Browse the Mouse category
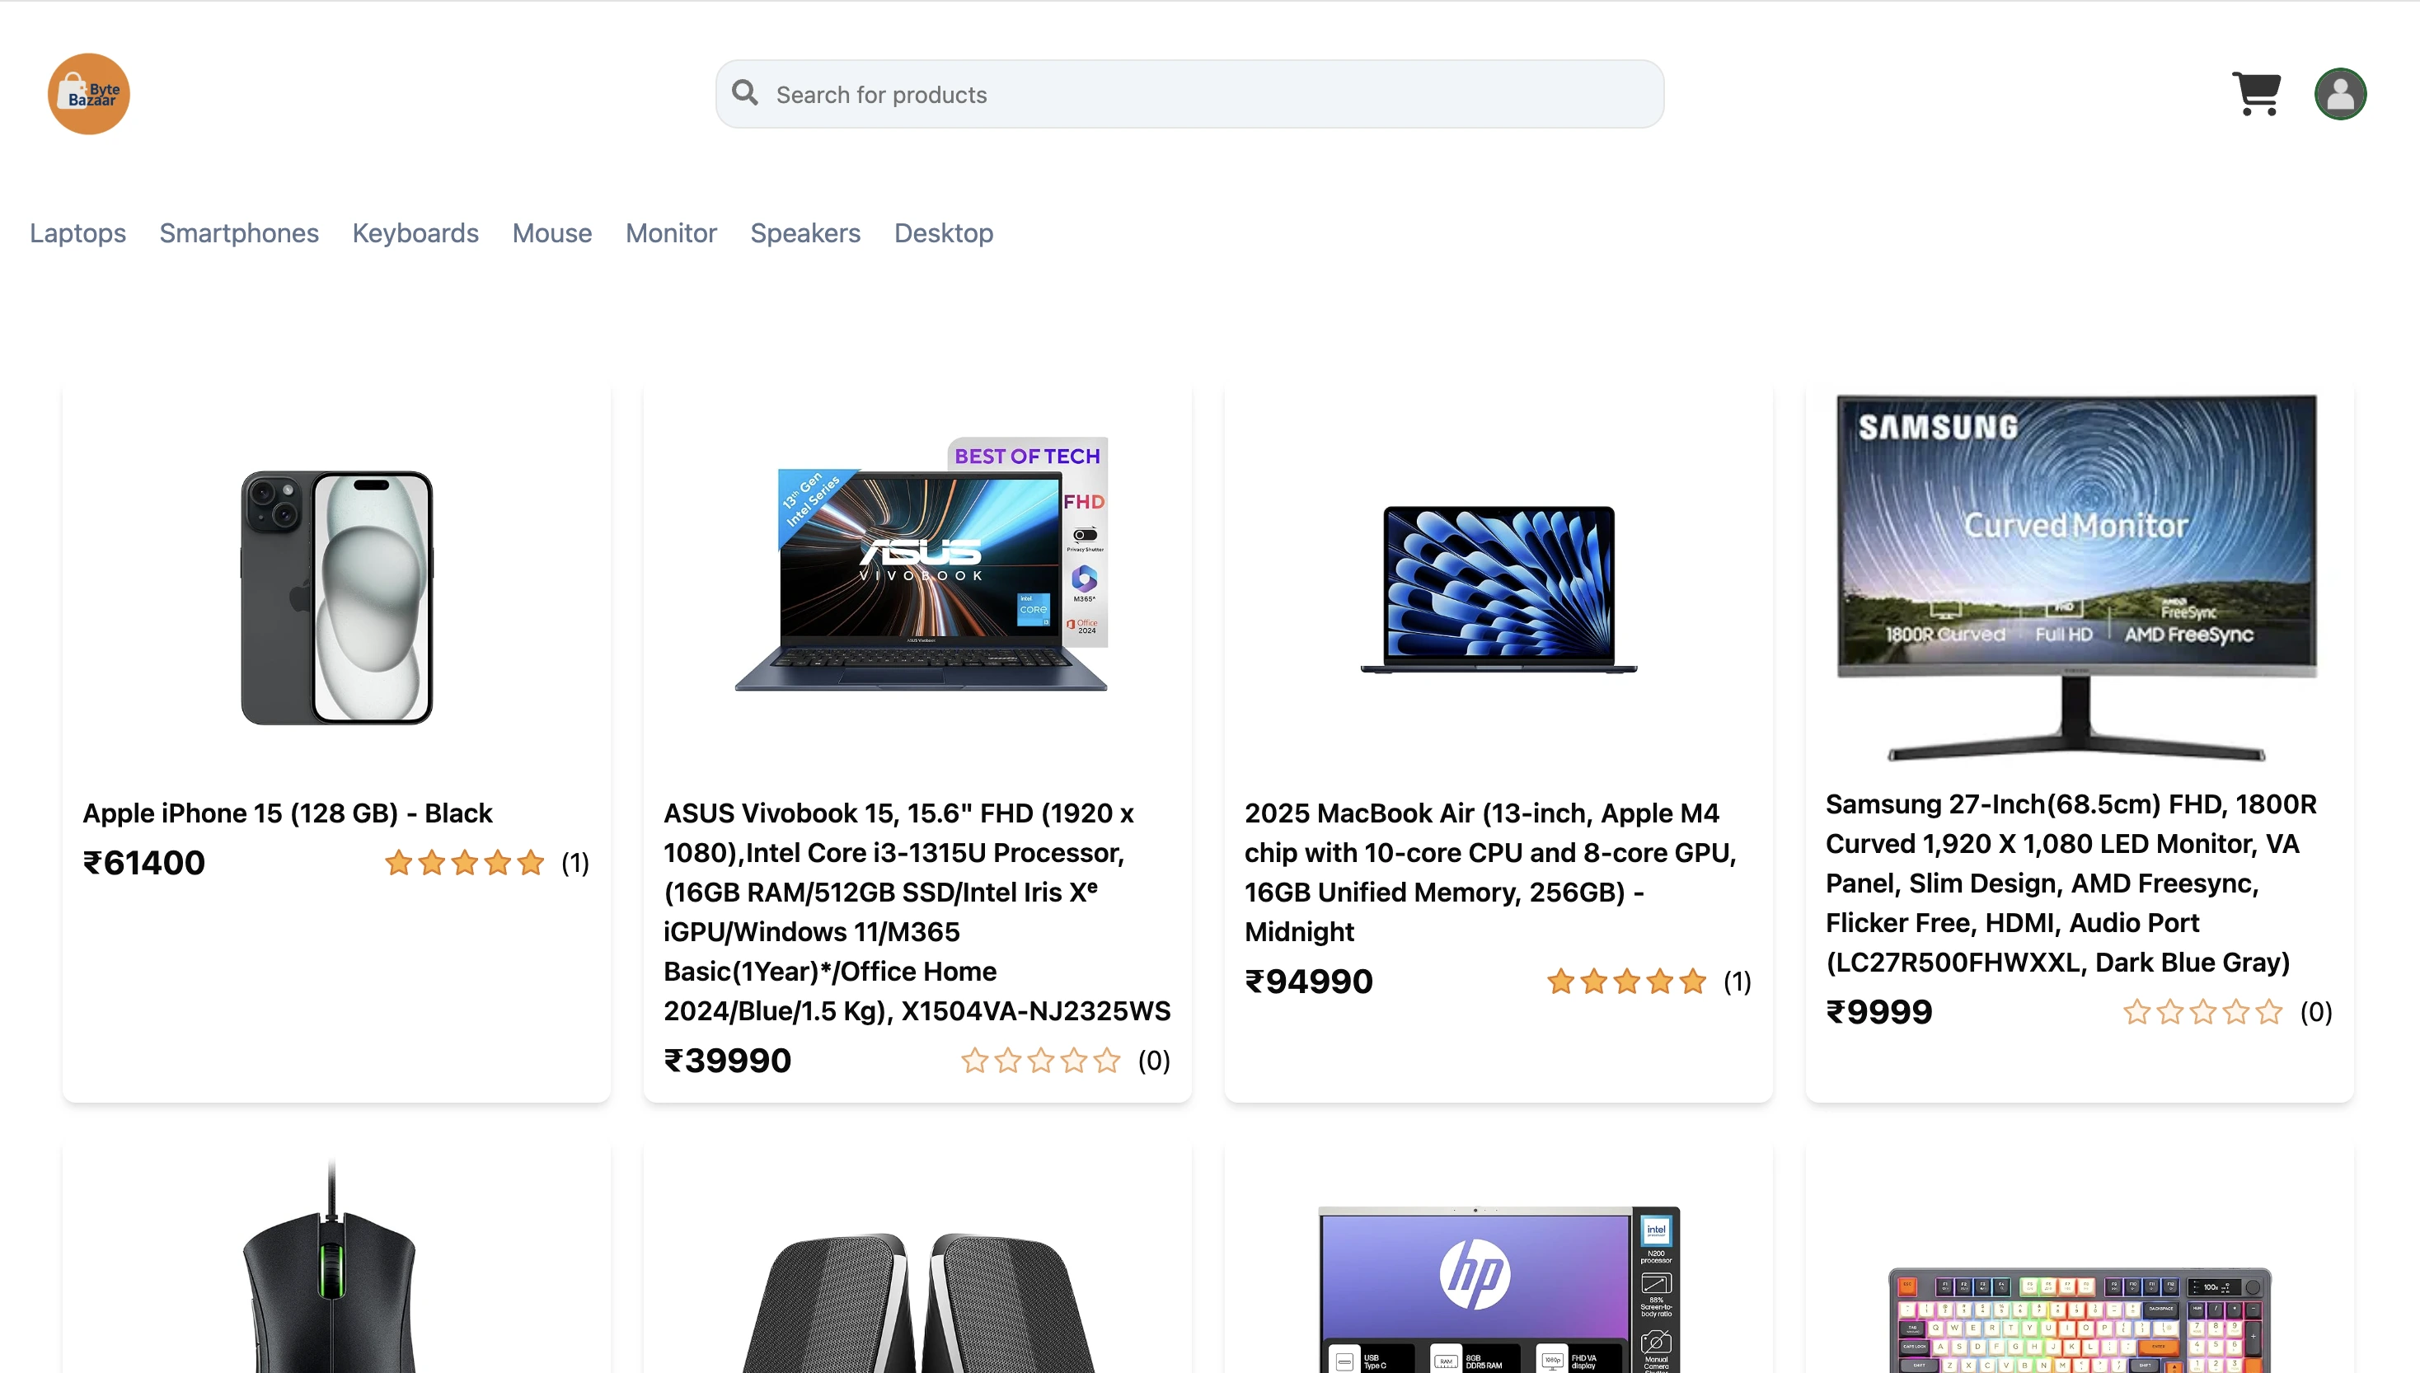The height and width of the screenshot is (1373, 2420). (x=551, y=233)
